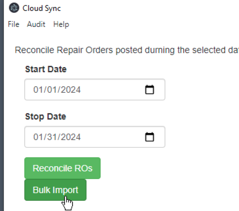Focus the Start Date input field
The image size is (239, 211).
click(95, 90)
